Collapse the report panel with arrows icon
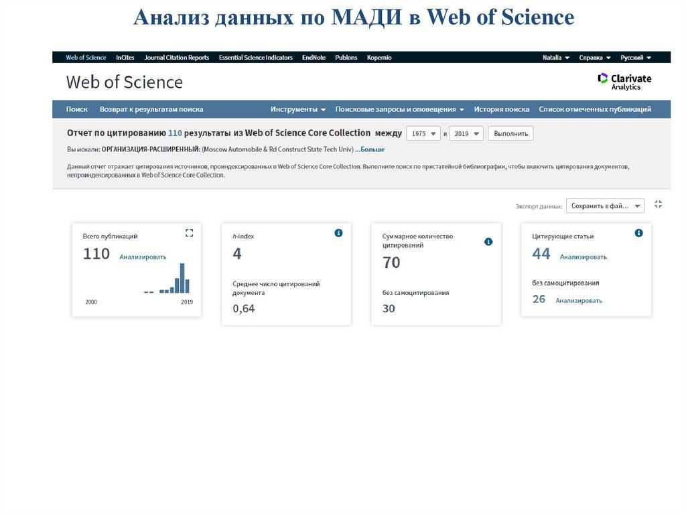686x514 pixels. [x=658, y=204]
